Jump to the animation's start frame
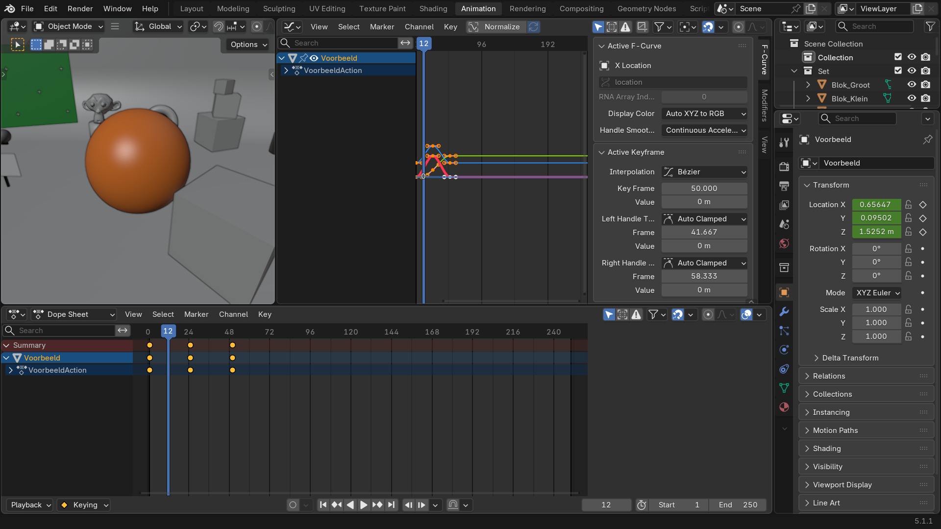Image resolution: width=941 pixels, height=529 pixels. point(323,505)
